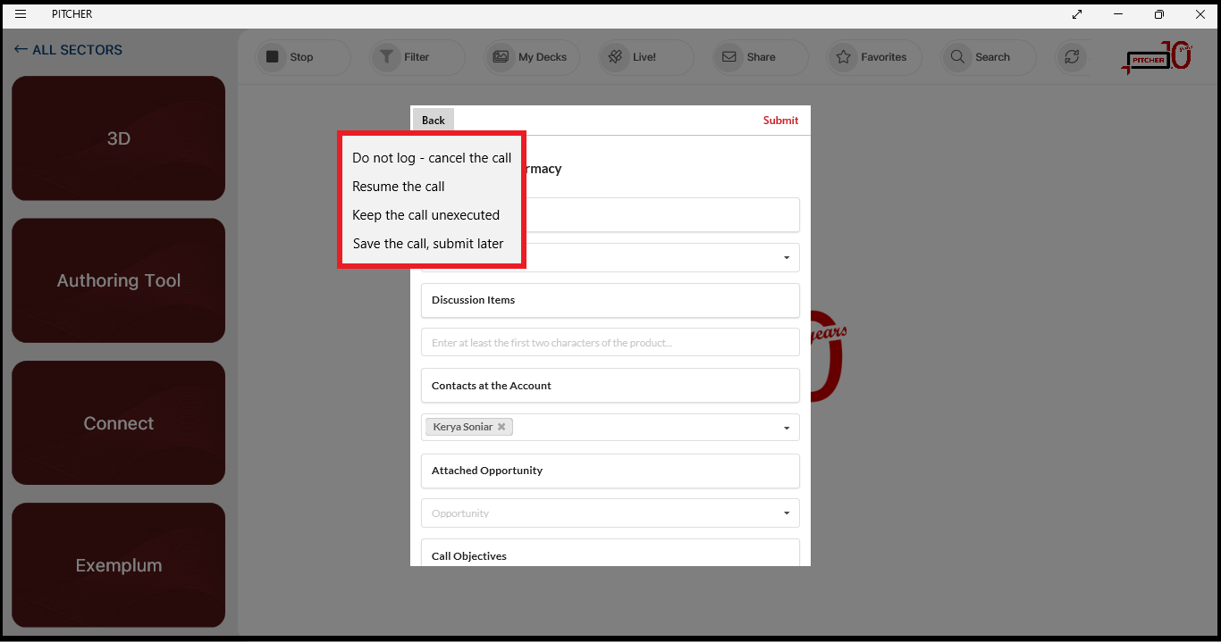Open Favorites star icon

(843, 57)
